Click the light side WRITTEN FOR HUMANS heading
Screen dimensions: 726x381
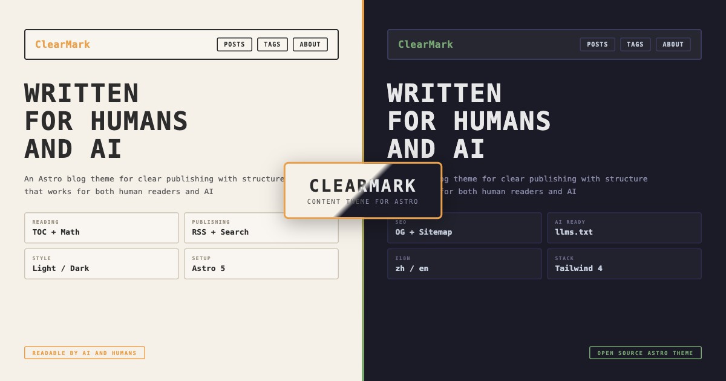click(x=106, y=121)
